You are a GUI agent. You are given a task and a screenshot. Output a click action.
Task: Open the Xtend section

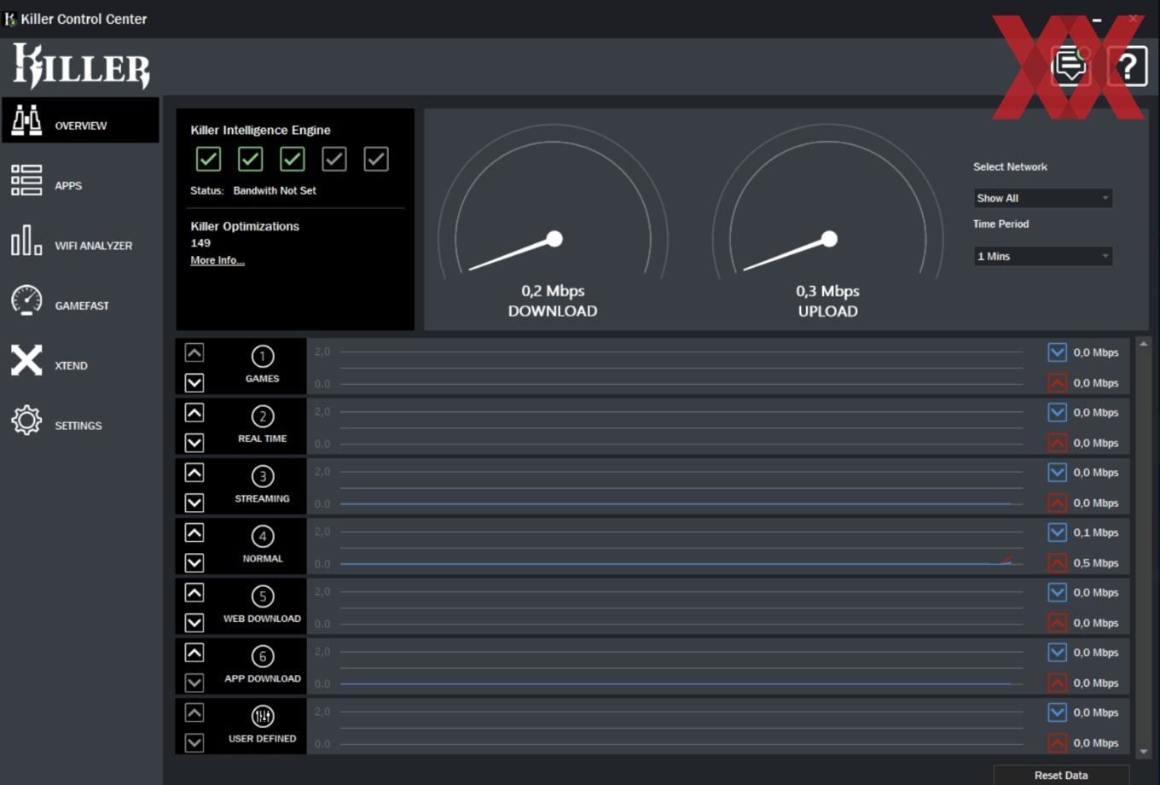pyautogui.click(x=80, y=361)
